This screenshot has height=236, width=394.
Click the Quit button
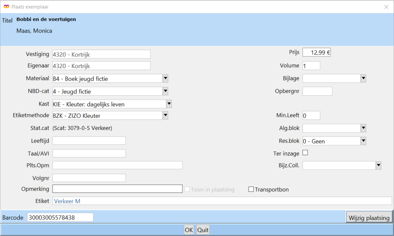coord(203,230)
